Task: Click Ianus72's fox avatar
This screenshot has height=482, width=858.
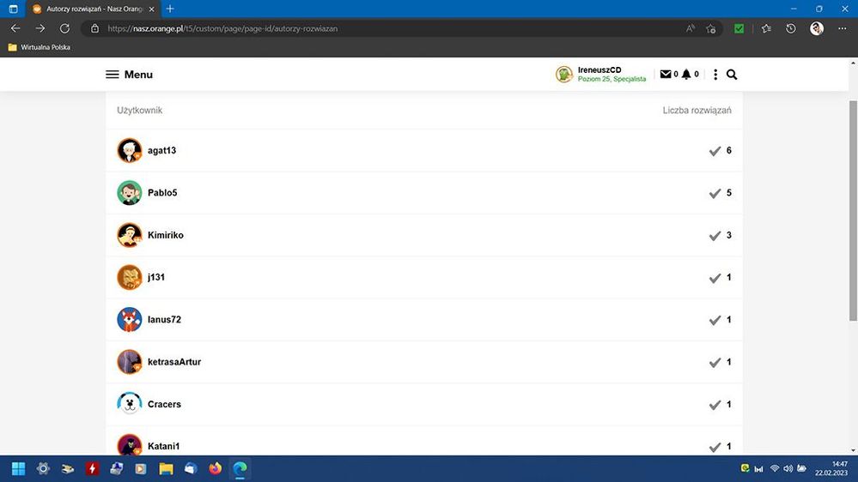Action: click(129, 319)
